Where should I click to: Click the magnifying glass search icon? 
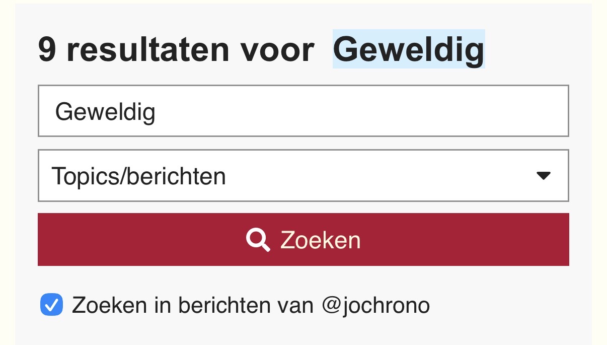258,240
